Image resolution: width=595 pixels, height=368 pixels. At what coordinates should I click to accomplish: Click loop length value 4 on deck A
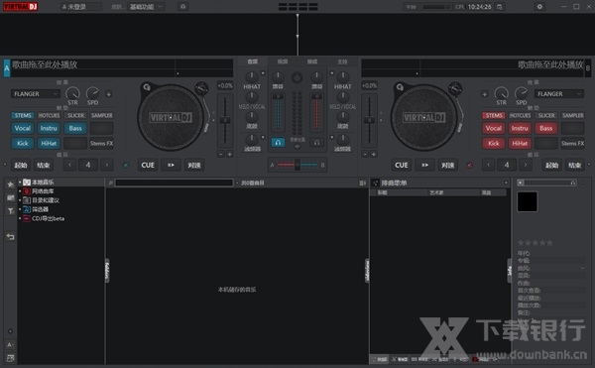coord(88,165)
